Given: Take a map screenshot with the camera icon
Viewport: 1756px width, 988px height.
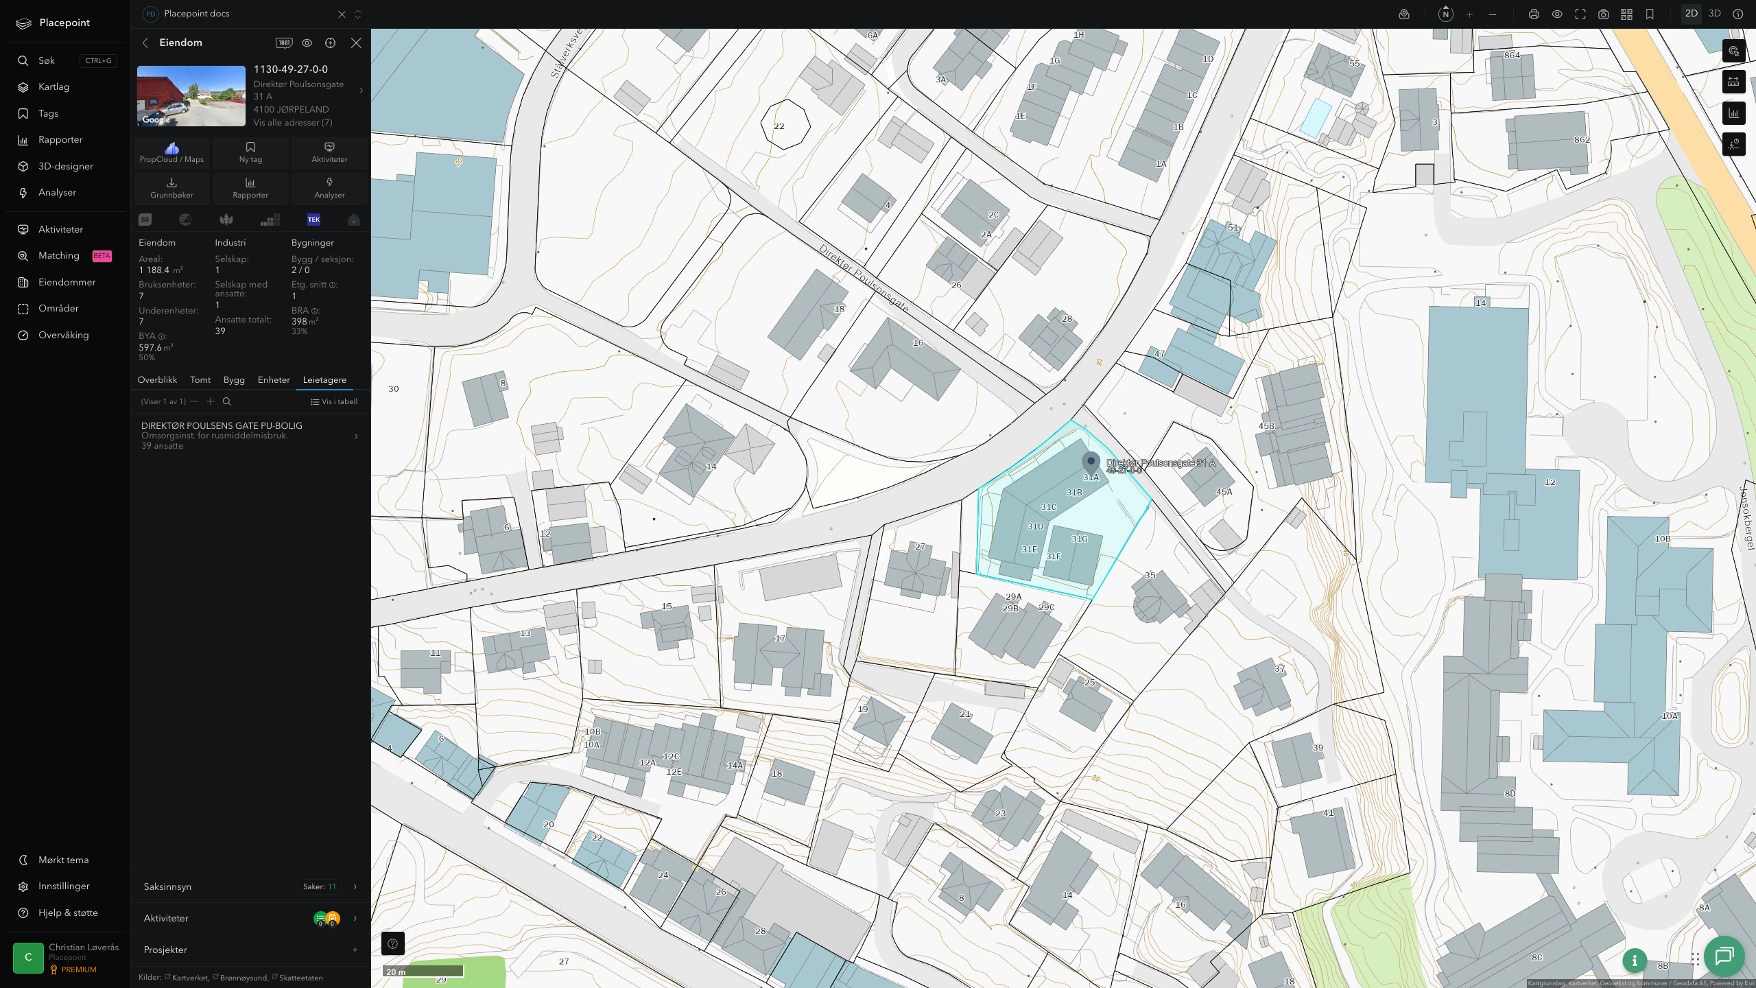Looking at the screenshot, I should tap(1604, 14).
